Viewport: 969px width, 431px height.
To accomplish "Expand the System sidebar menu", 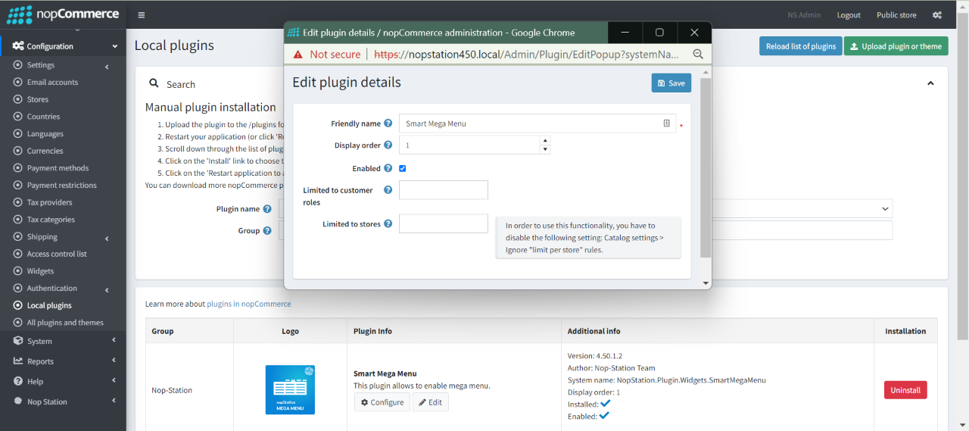I will 114,341.
